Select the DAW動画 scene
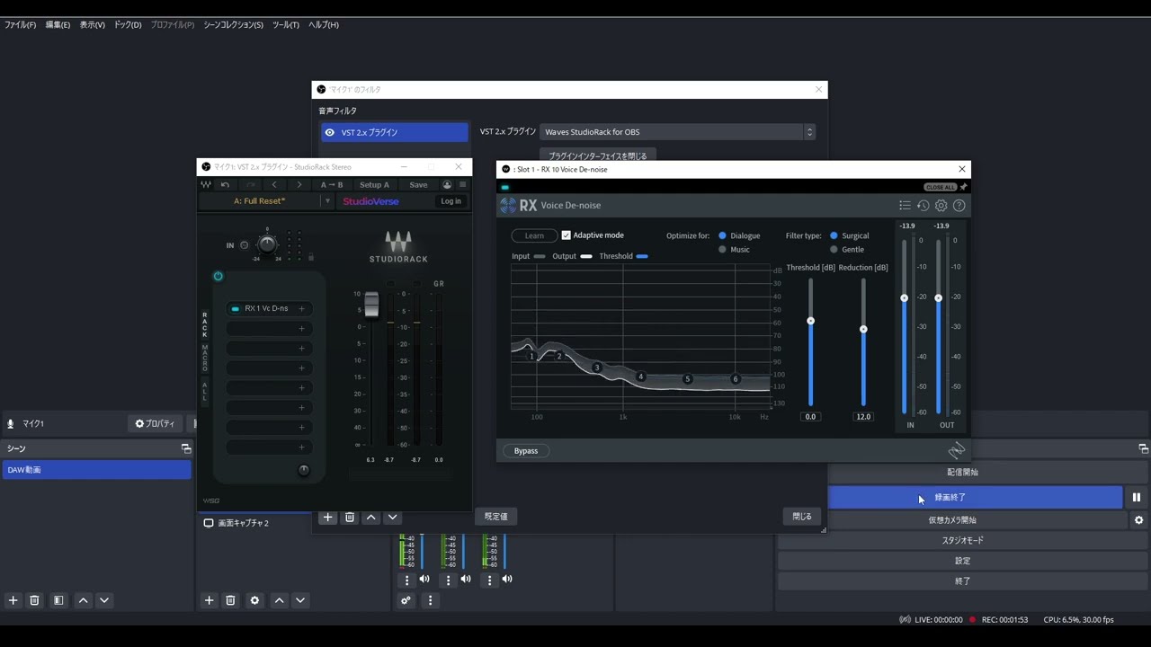 (x=97, y=470)
